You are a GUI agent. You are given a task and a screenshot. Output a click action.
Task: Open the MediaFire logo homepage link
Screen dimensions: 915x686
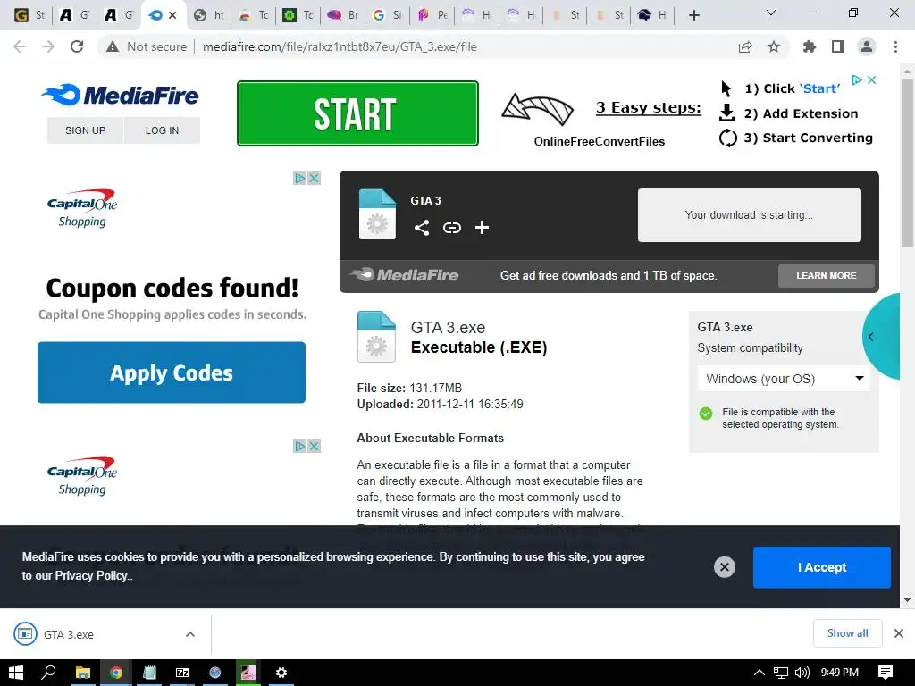pos(121,95)
